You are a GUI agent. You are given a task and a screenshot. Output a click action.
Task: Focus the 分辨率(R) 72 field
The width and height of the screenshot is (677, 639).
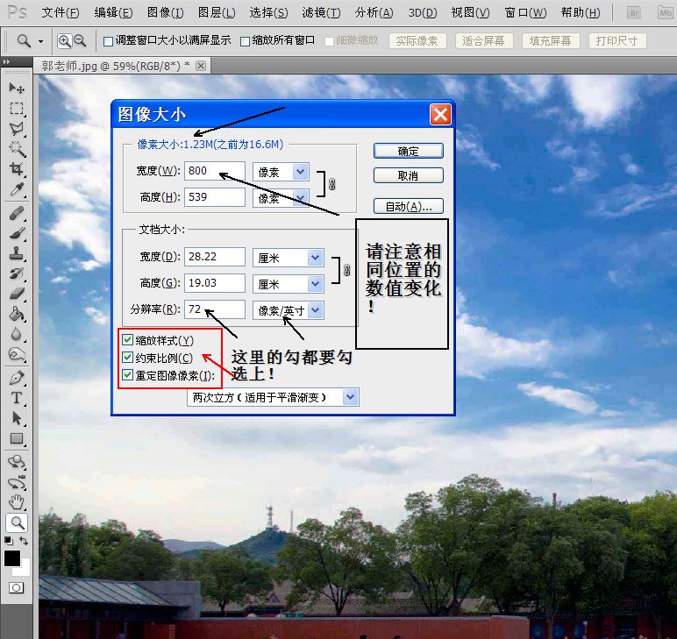[215, 309]
